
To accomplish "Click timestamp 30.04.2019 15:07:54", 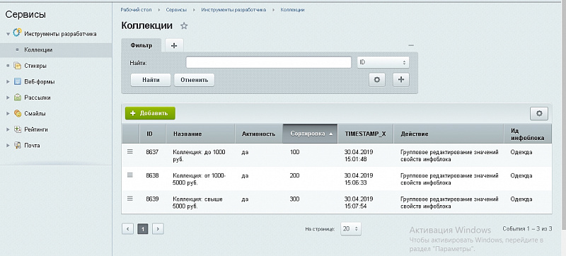I will pyautogui.click(x=359, y=202).
